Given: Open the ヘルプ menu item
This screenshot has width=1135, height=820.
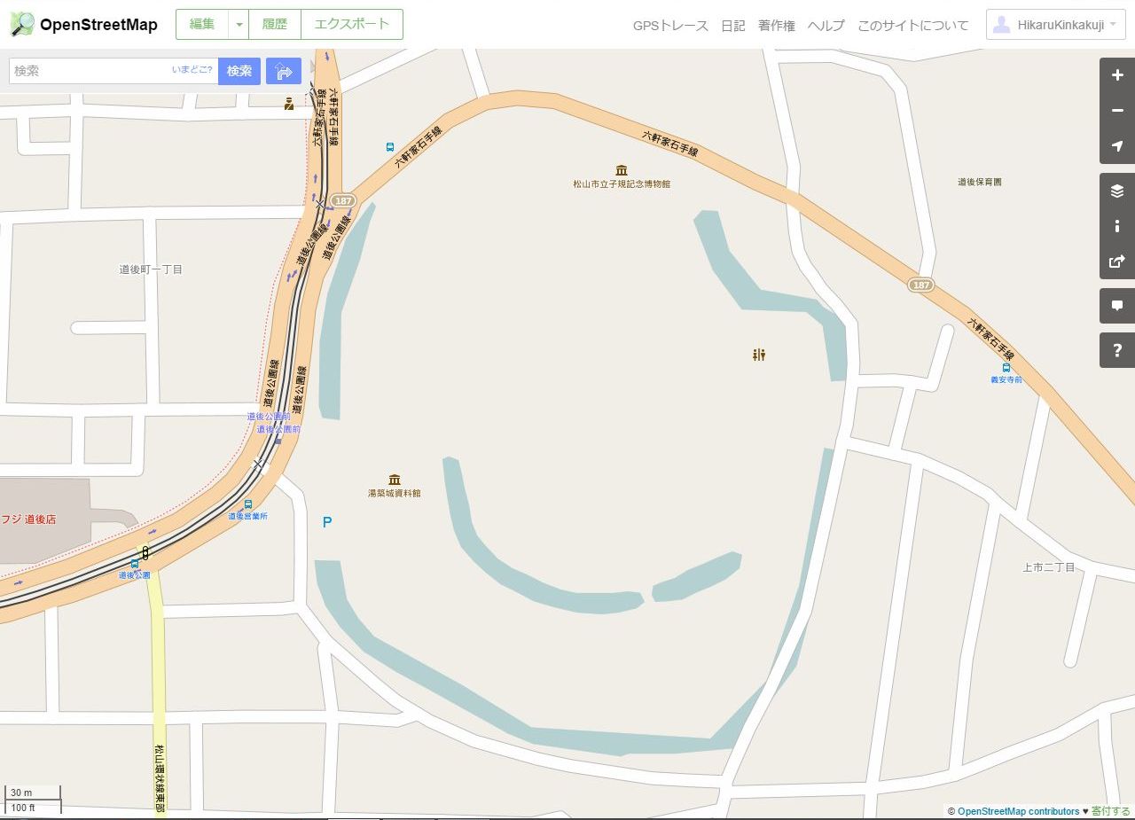Looking at the screenshot, I should click(x=826, y=26).
